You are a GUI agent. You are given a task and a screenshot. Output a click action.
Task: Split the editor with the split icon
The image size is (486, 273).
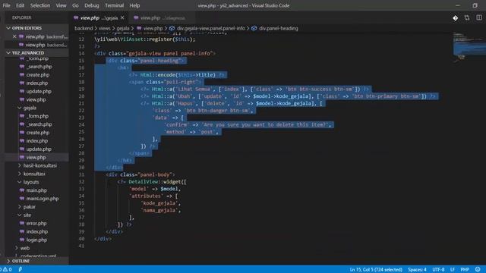(x=479, y=18)
